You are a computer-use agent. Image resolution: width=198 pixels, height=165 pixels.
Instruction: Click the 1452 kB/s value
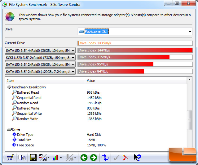coord(94,98)
